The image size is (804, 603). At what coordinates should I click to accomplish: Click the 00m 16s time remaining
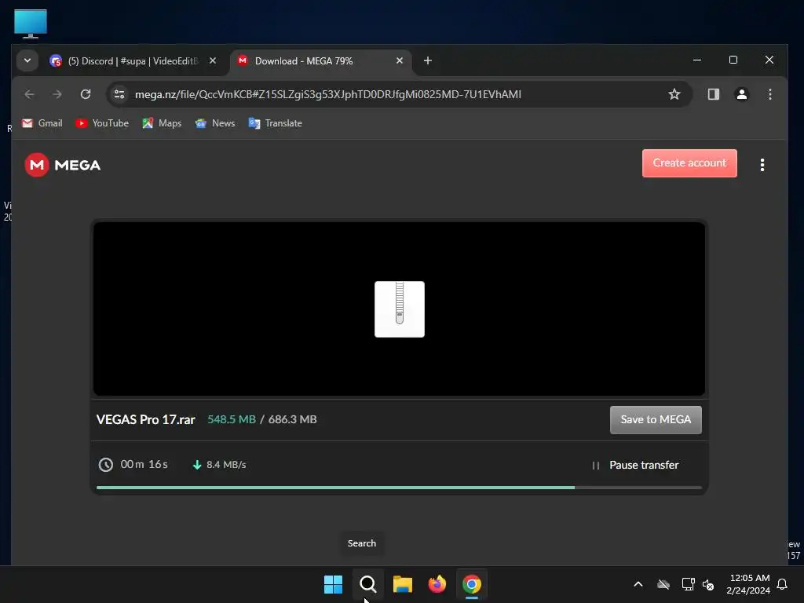144,464
